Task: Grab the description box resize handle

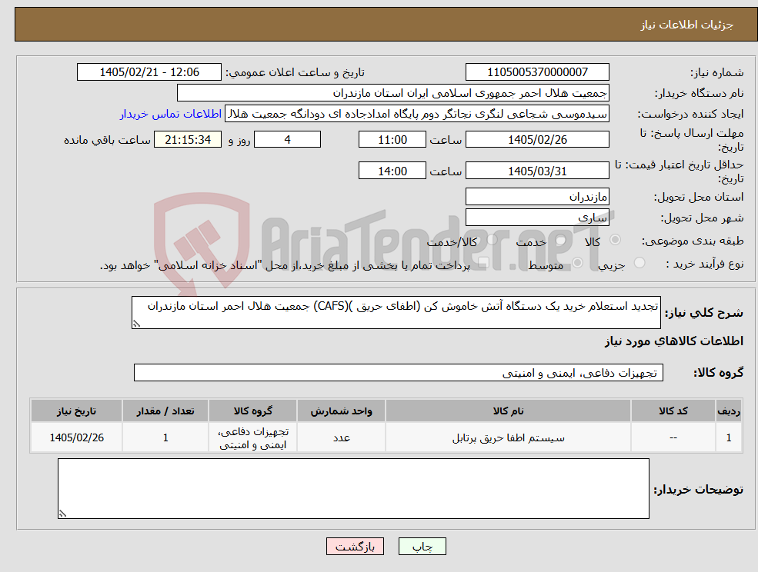Action: [x=136, y=324]
